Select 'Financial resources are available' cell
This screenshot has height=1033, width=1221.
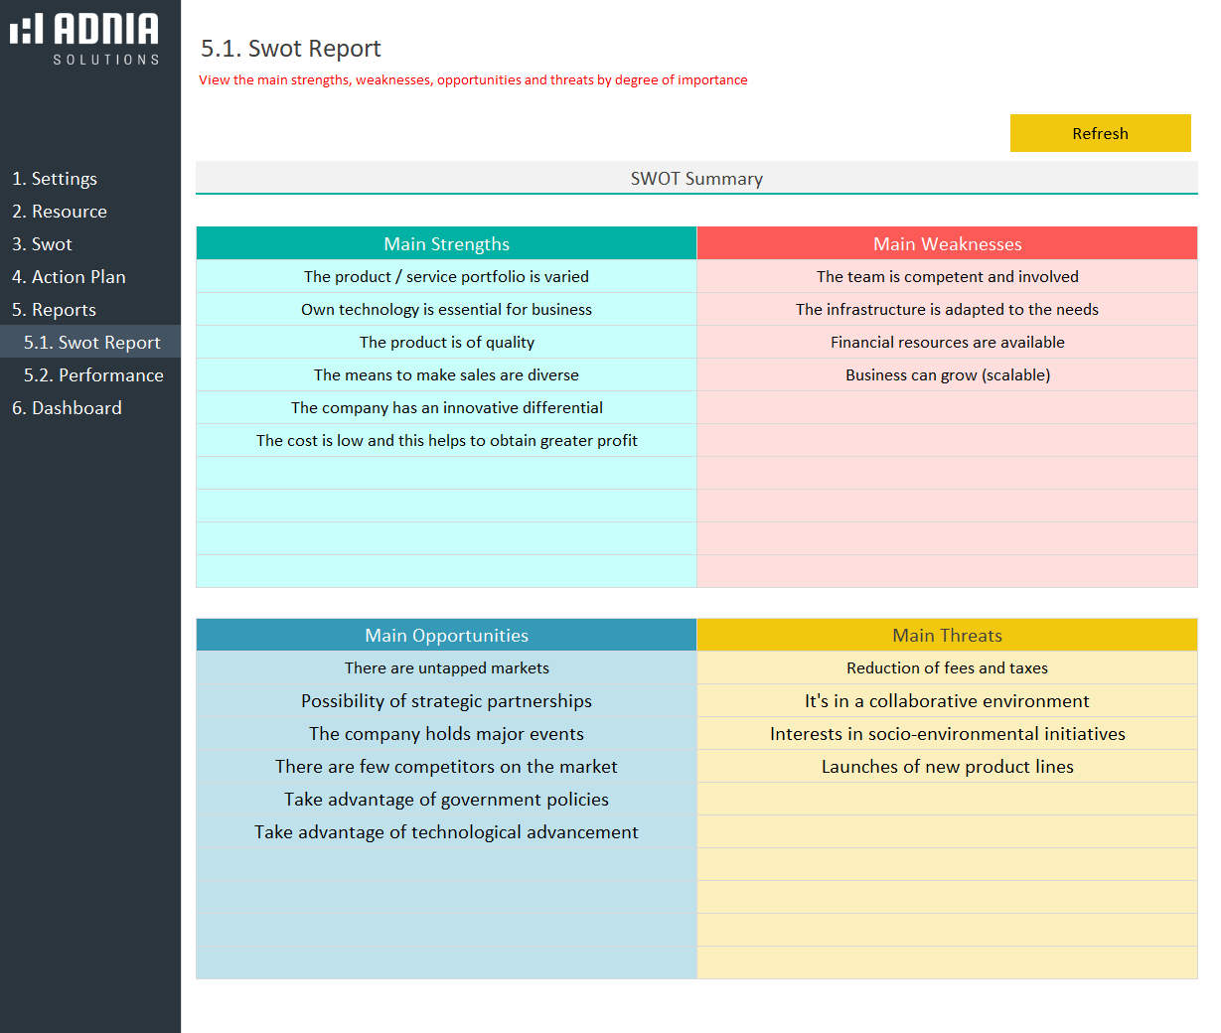(947, 343)
